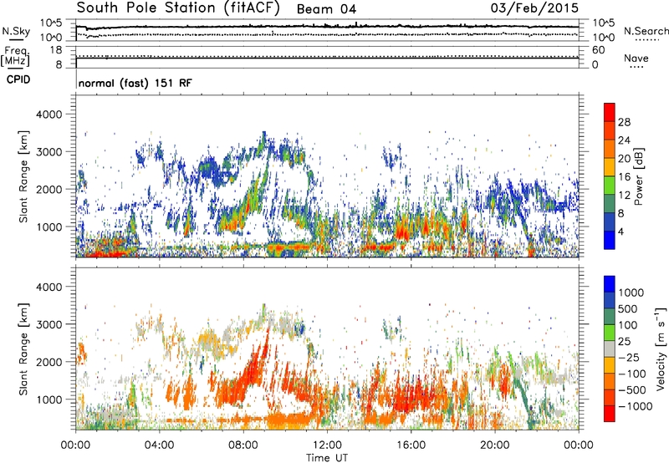The image size is (669, 463).
Task: Click the '3000' tick on the velocity panel axis
Action: click(49, 324)
